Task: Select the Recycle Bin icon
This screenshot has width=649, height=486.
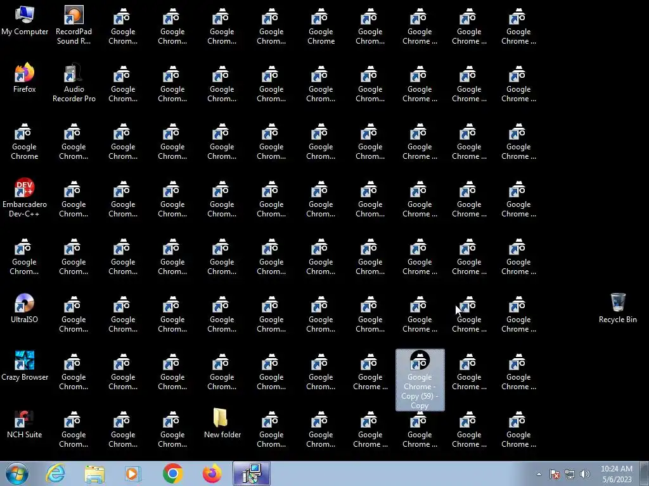Action: tap(617, 308)
